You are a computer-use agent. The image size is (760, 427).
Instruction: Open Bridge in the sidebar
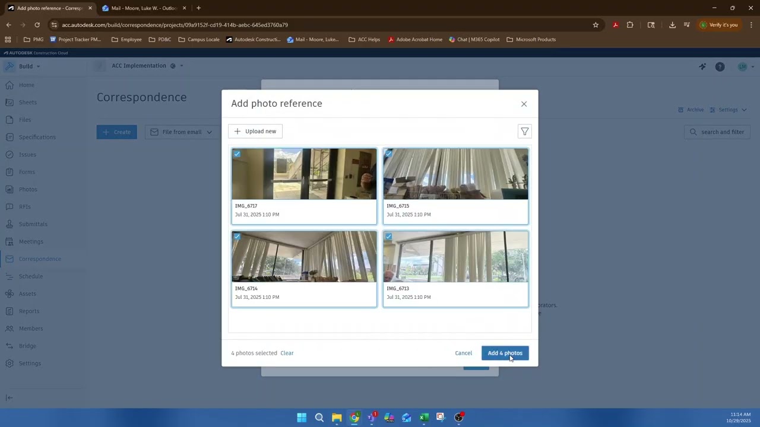[27, 346]
